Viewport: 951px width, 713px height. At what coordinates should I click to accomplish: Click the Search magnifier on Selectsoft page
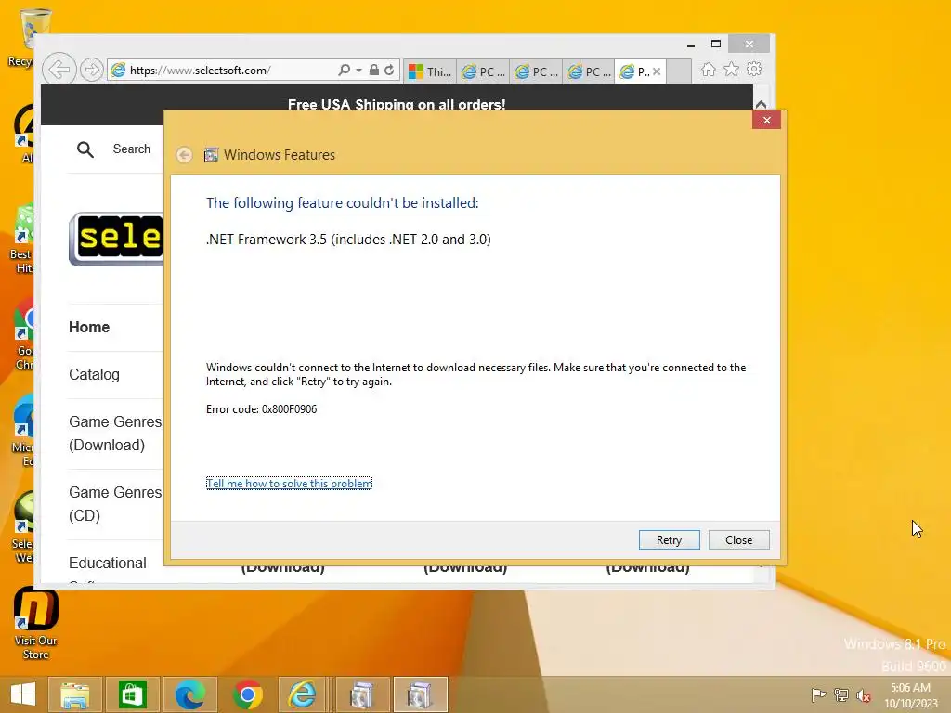coord(85,149)
